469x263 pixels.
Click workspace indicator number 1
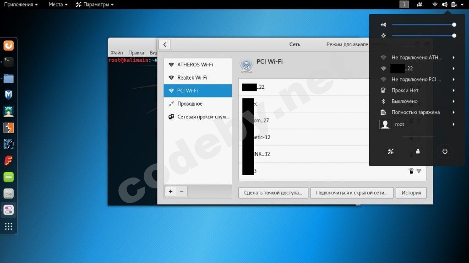[x=404, y=5]
